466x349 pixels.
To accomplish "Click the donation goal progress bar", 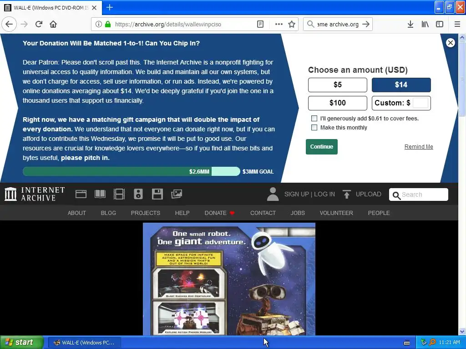I will (132, 171).
